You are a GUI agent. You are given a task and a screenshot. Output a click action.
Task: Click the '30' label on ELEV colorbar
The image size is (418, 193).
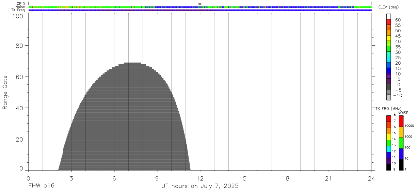tap(398, 52)
